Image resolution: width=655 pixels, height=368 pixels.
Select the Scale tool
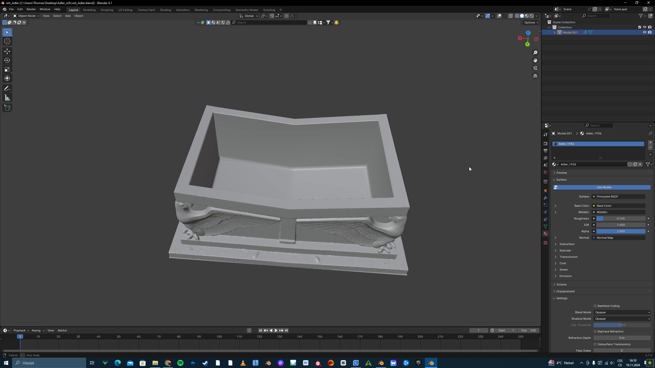[x=7, y=70]
